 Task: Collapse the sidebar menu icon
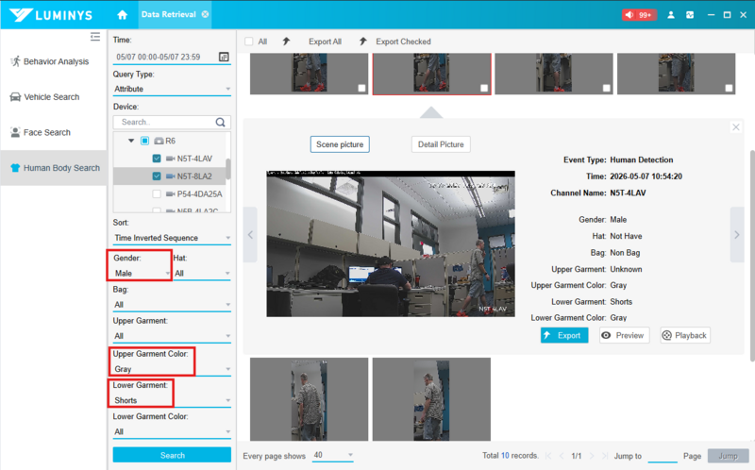coord(95,37)
